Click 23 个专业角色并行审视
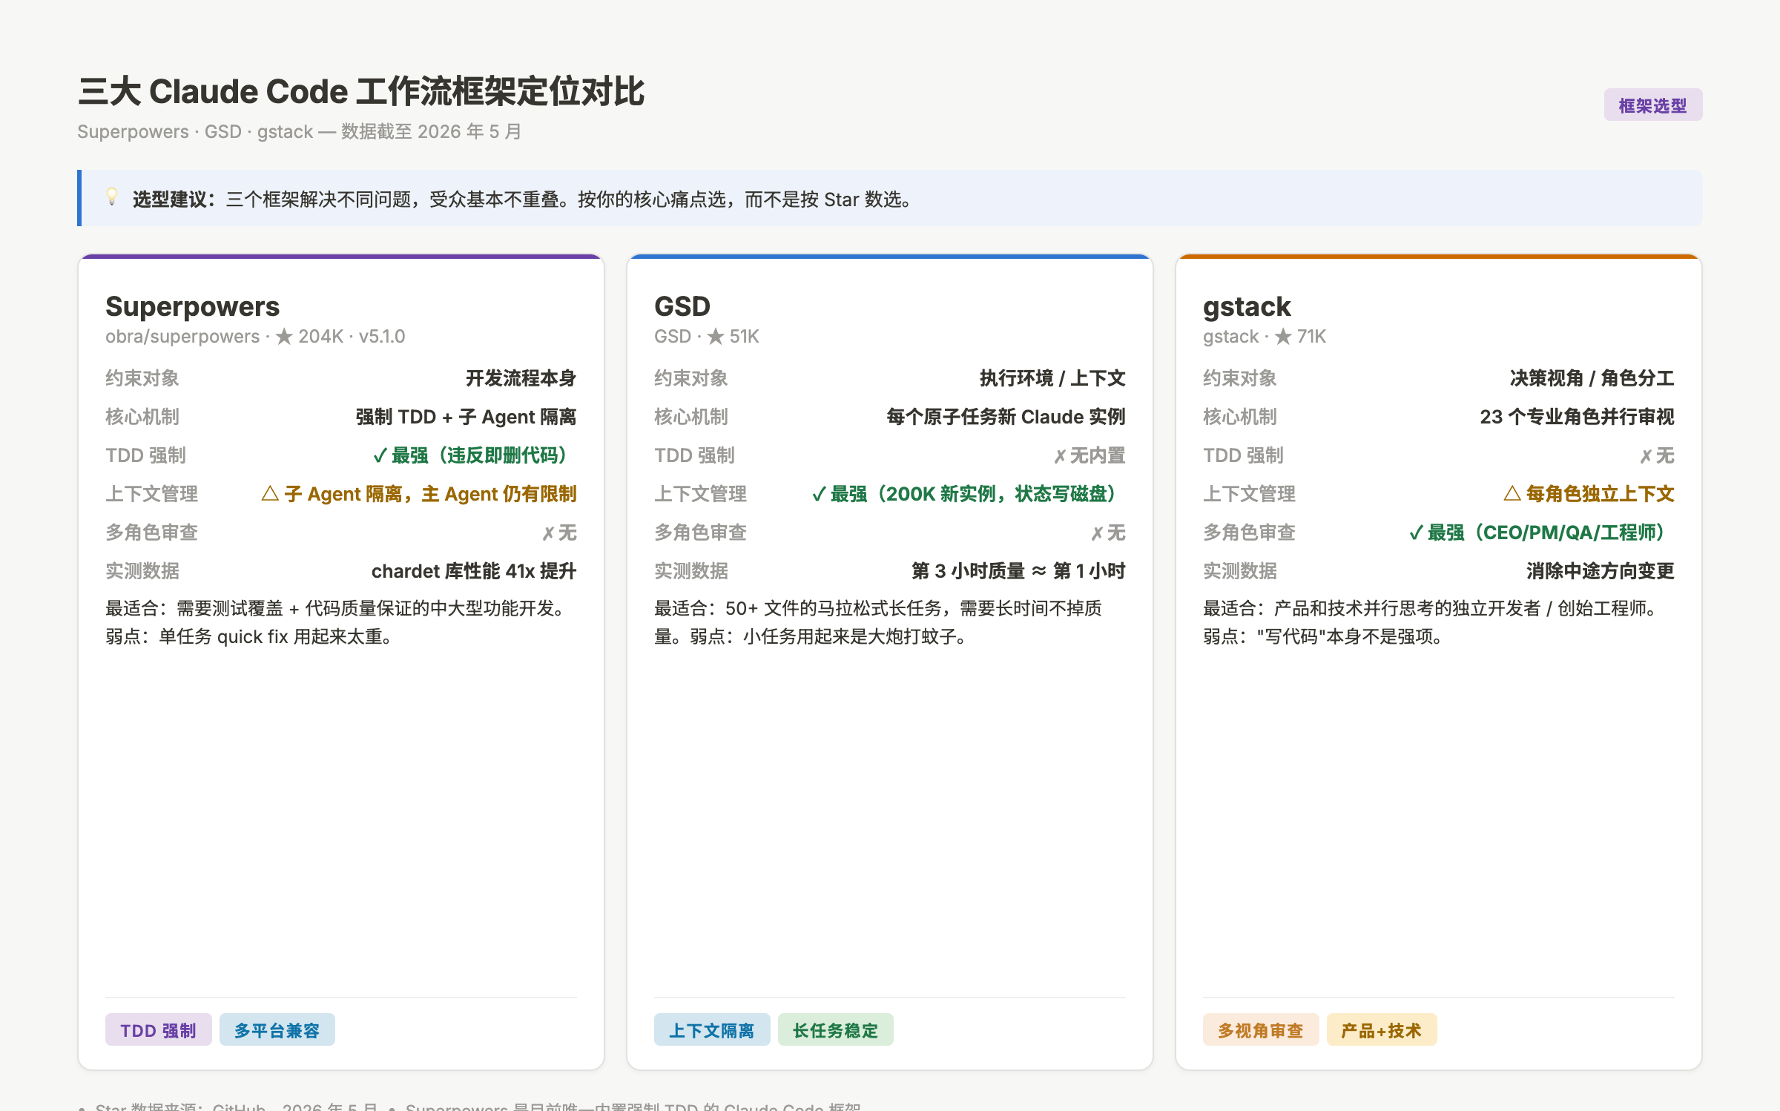The height and width of the screenshot is (1111, 1780). click(1577, 417)
